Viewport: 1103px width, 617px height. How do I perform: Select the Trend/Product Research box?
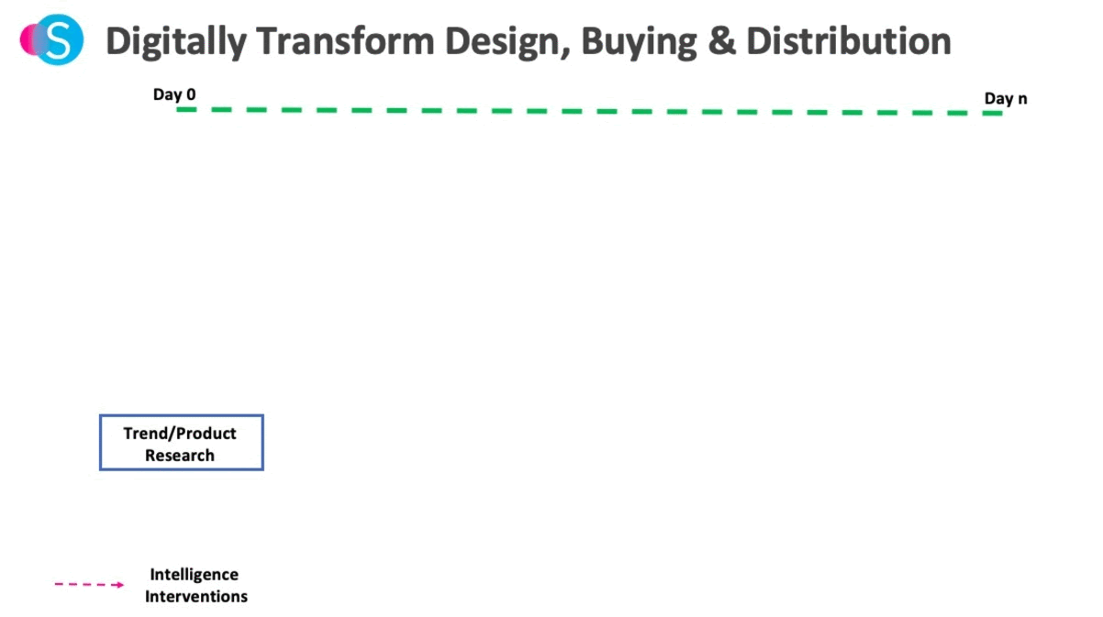click(x=182, y=443)
